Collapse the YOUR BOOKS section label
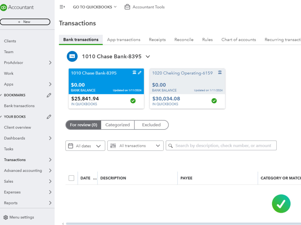Screen dimensions: 301x225 pos(15,117)
